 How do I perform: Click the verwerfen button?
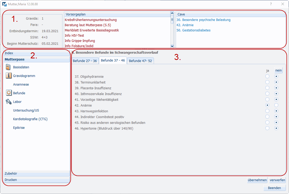277,180
